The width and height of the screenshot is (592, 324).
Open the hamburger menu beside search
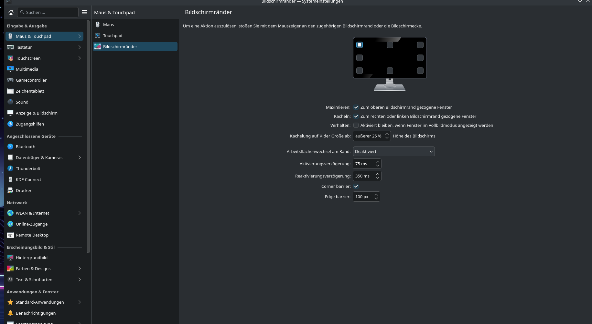pyautogui.click(x=85, y=12)
